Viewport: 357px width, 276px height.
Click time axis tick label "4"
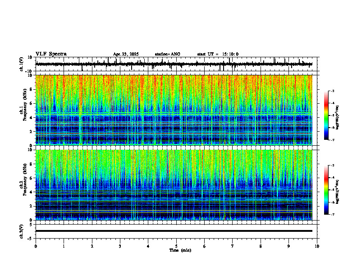click(148, 246)
